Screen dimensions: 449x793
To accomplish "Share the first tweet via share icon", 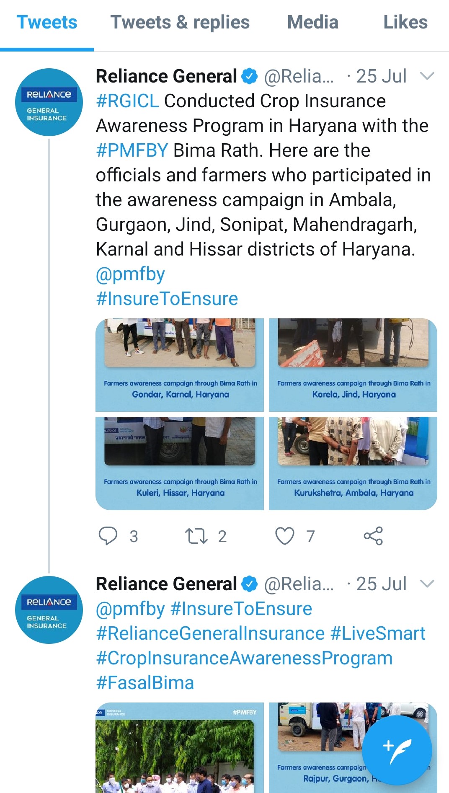I will [373, 536].
